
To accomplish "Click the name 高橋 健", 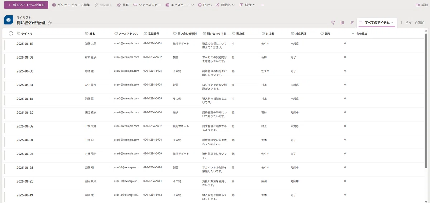I will pyautogui.click(x=89, y=71).
